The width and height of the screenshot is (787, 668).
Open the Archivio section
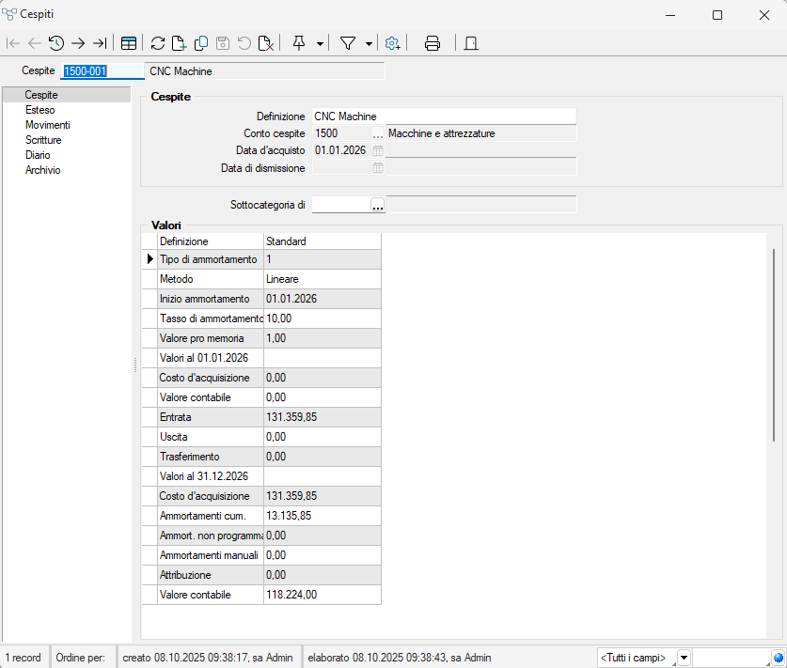click(42, 170)
